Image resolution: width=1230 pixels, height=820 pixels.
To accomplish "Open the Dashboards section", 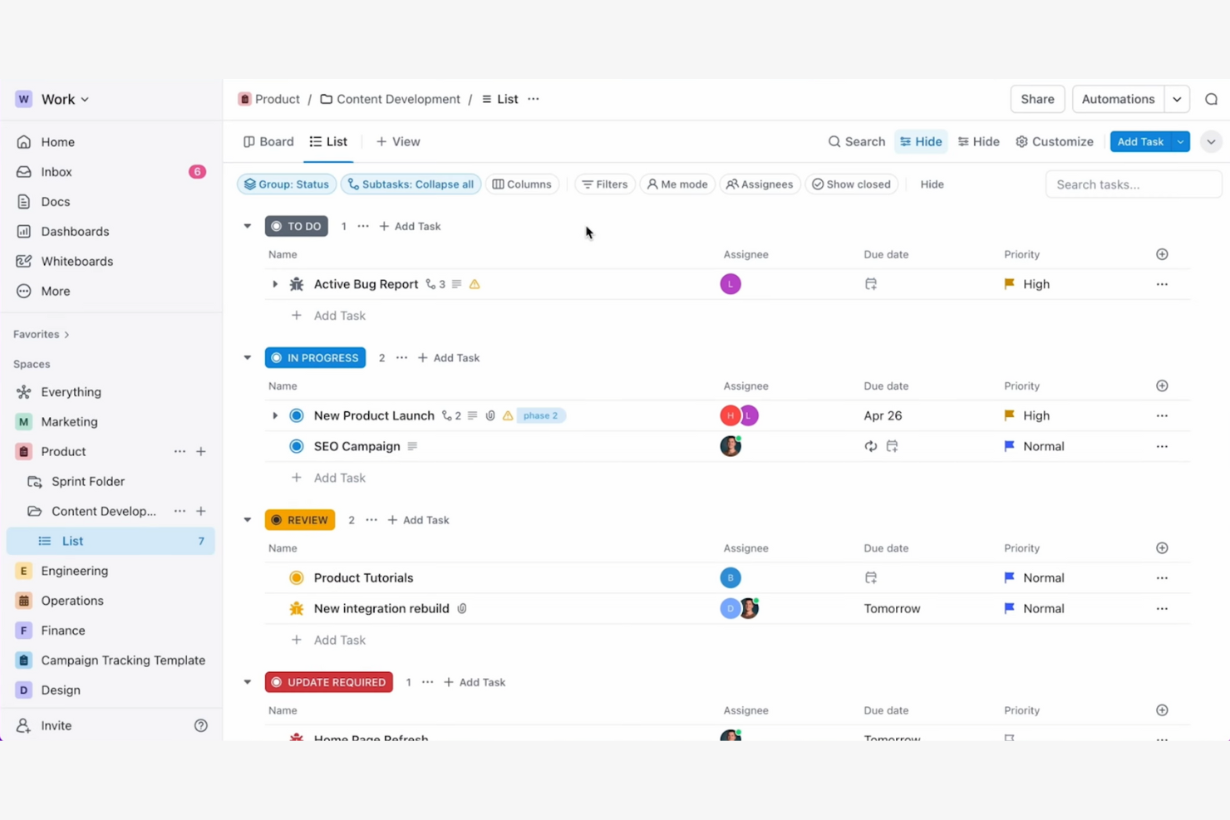I will [75, 231].
